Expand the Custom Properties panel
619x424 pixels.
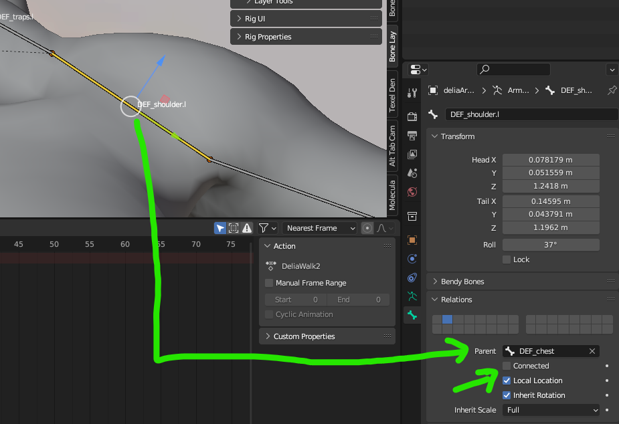coord(327,336)
